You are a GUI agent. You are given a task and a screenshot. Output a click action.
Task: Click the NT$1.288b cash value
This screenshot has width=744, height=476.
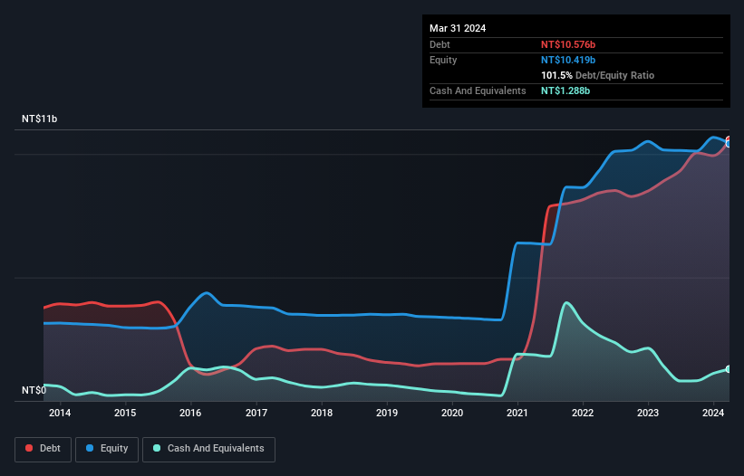pyautogui.click(x=565, y=90)
